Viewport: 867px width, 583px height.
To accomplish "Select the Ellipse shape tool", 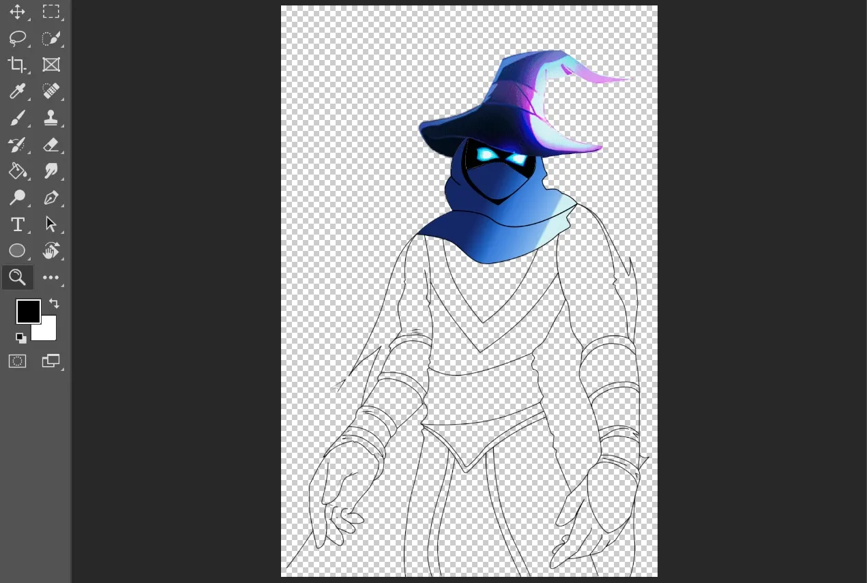I will (x=17, y=251).
